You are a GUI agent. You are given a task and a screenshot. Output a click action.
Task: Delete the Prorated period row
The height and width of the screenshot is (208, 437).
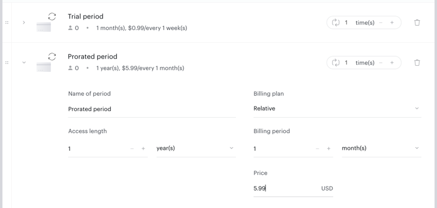click(417, 62)
